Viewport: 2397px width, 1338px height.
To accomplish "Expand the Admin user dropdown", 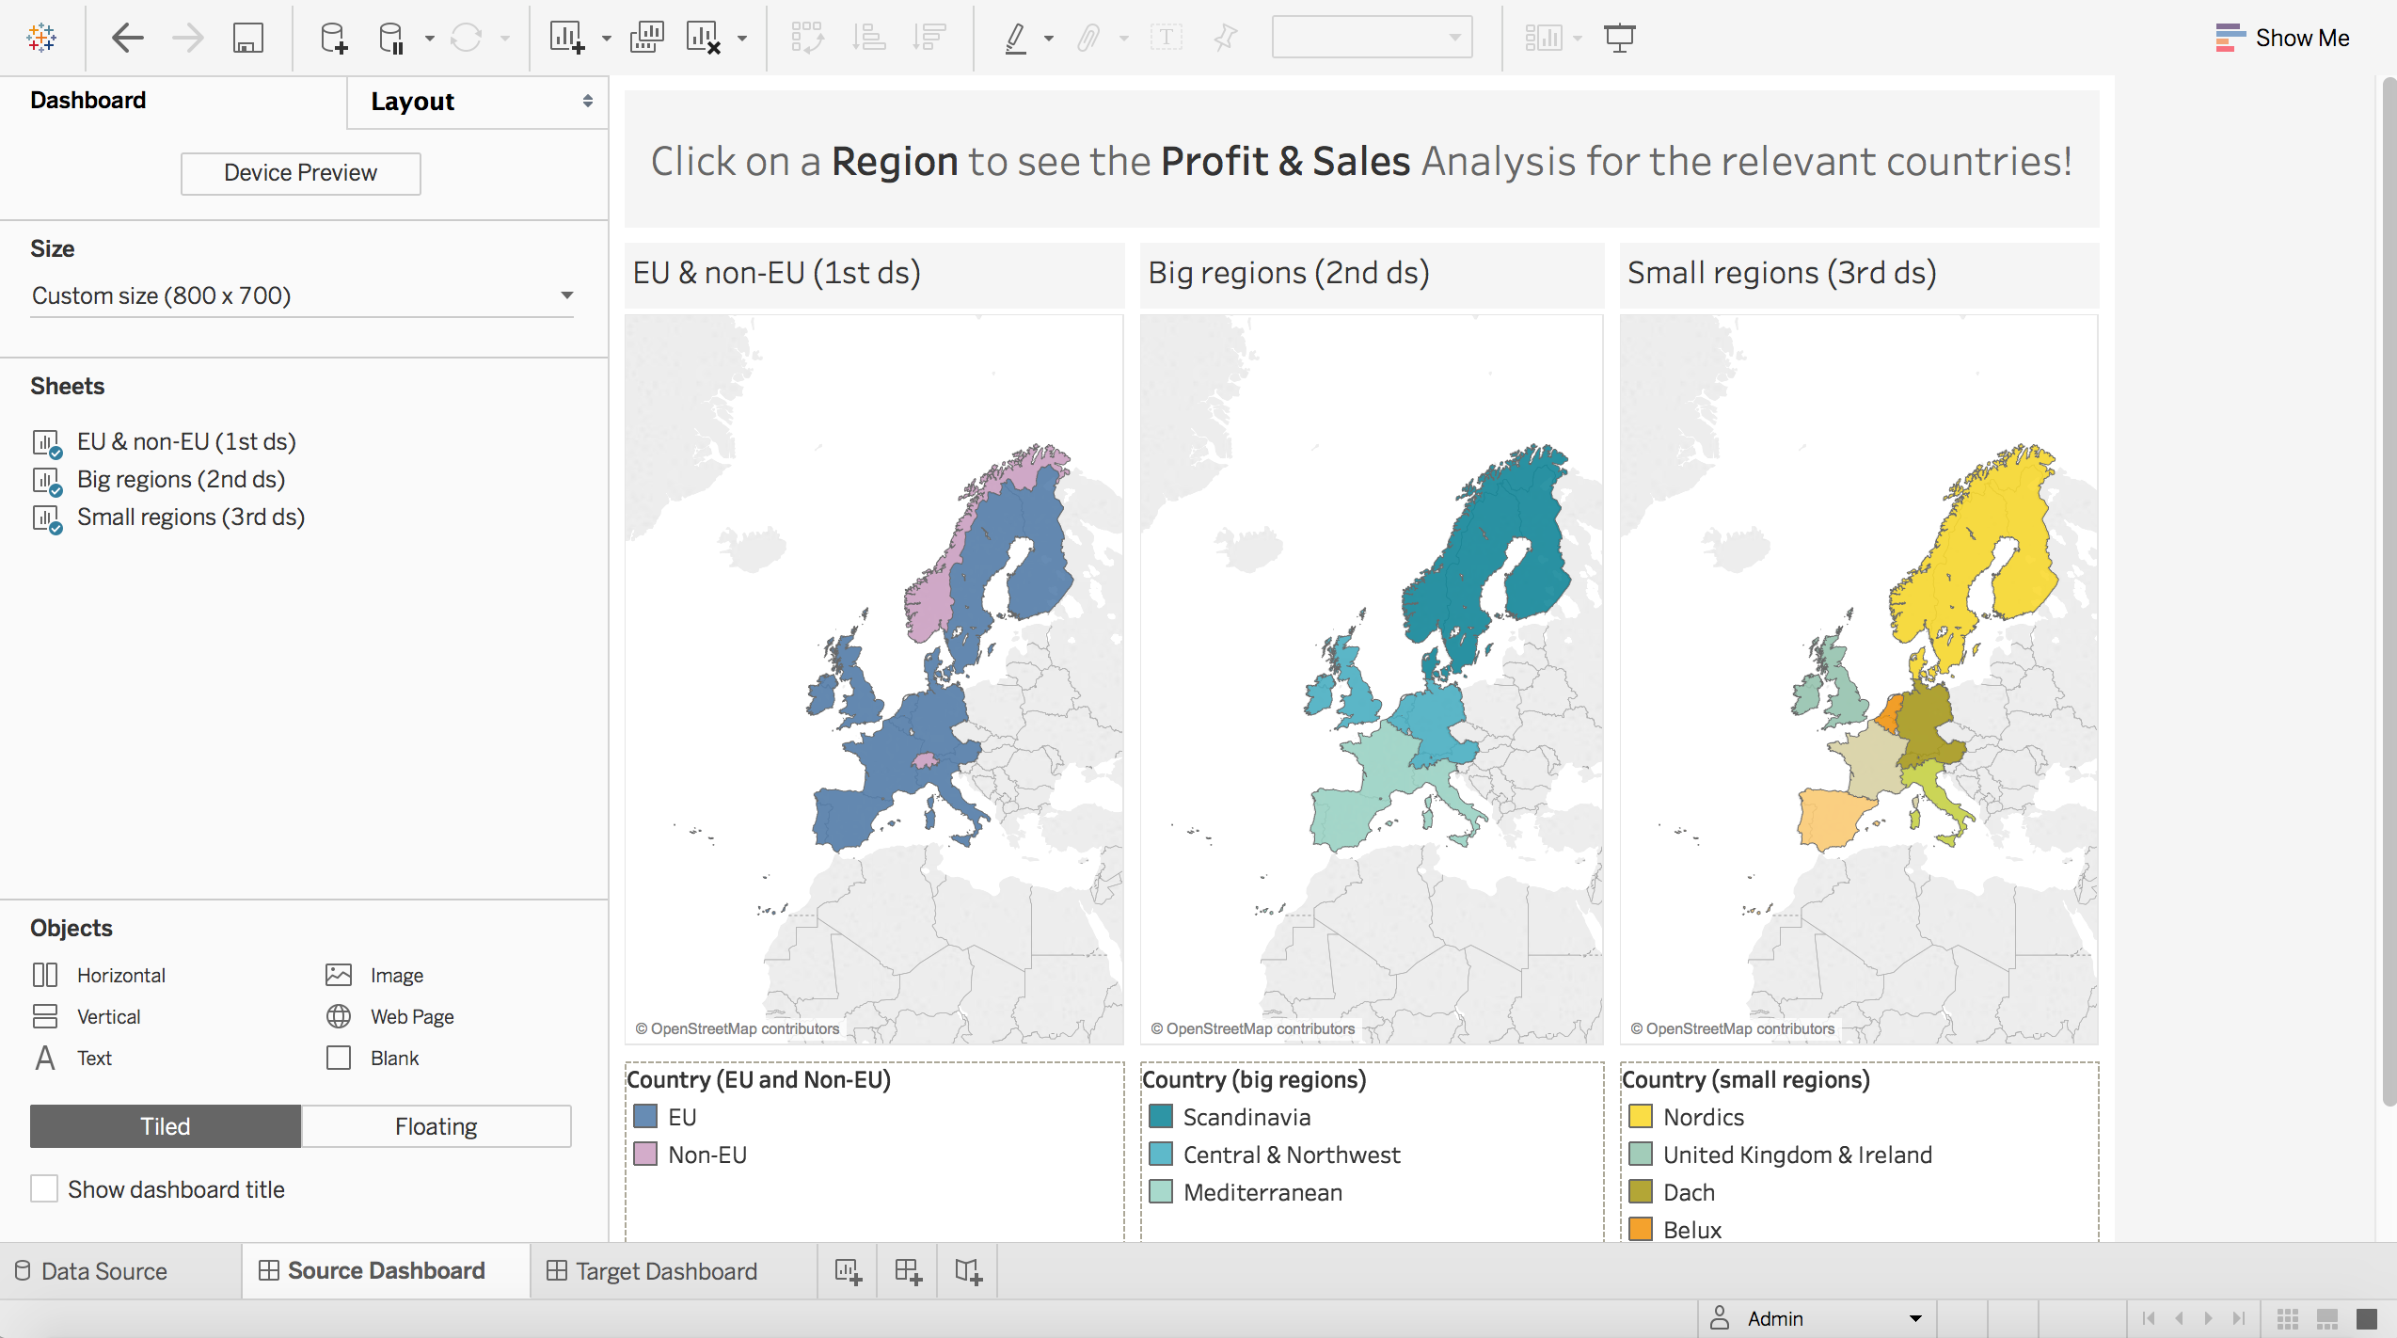I will [x=1915, y=1318].
